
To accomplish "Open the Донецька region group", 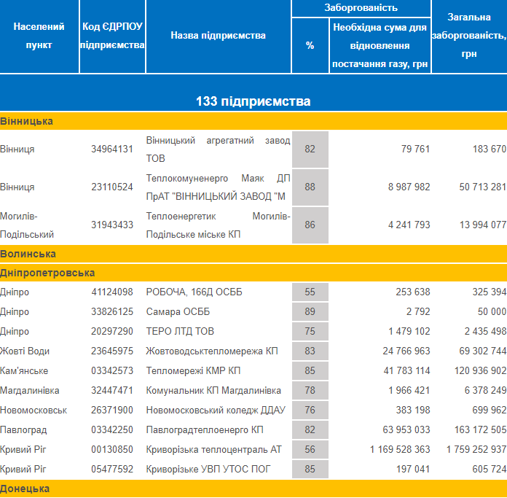I will [25, 489].
